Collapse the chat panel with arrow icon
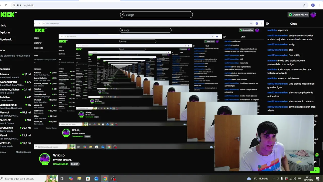 click(x=267, y=24)
